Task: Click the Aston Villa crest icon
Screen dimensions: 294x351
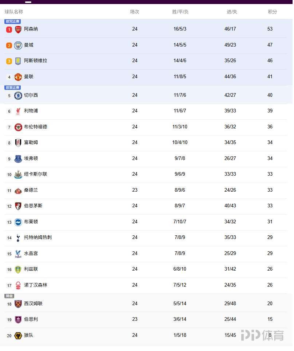Action: [x=18, y=61]
